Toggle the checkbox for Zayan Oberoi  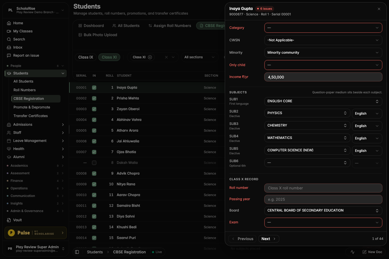point(94,109)
